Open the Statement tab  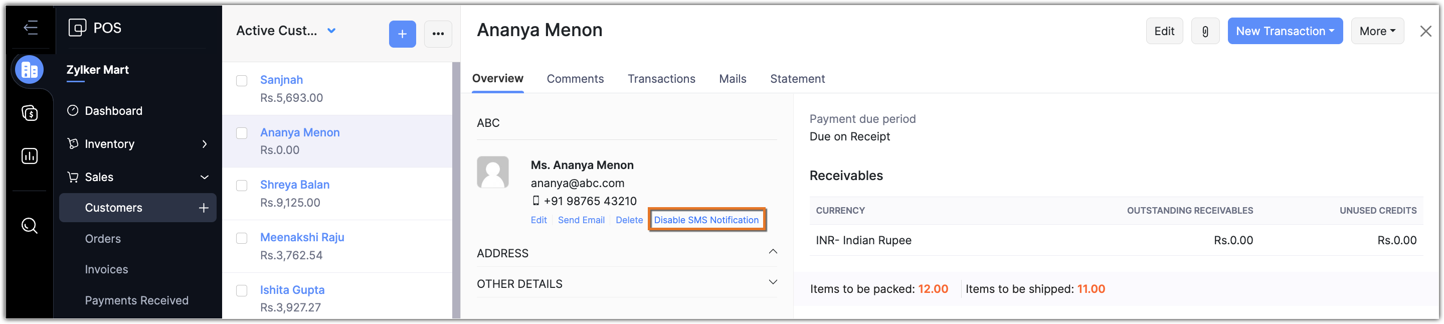[x=797, y=79]
